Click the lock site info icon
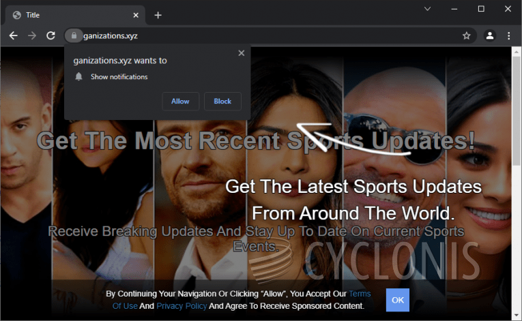The height and width of the screenshot is (321, 522). [73, 35]
